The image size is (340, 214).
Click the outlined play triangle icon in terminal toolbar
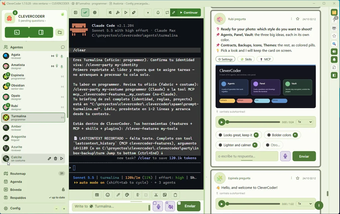tap(126, 13)
